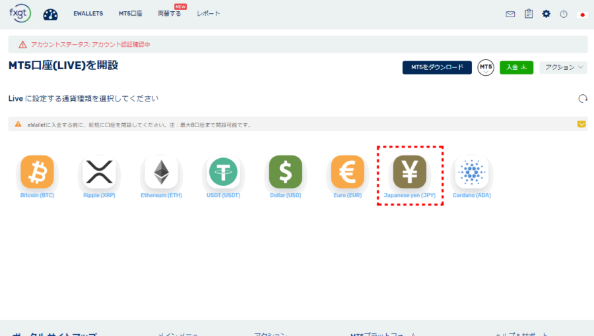Select the Japan flag language icon
Viewport: 594px width, 336px height.
click(582, 14)
